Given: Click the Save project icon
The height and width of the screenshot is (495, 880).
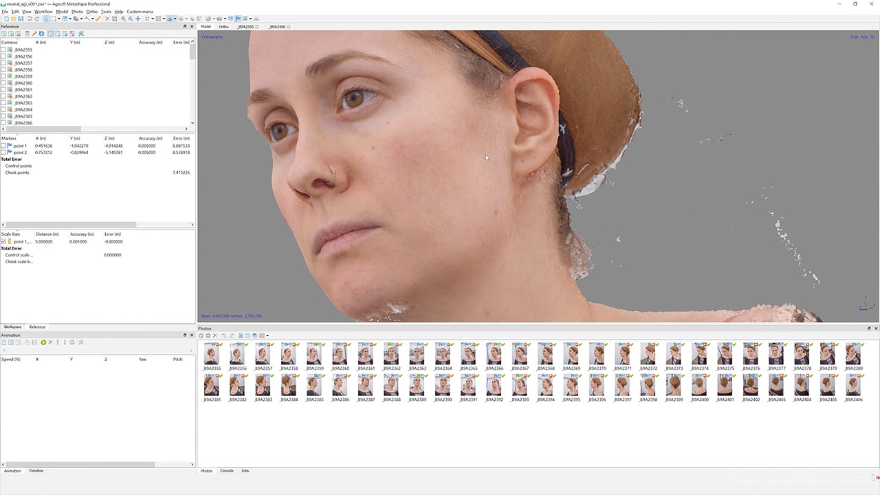Looking at the screenshot, I should [21, 19].
